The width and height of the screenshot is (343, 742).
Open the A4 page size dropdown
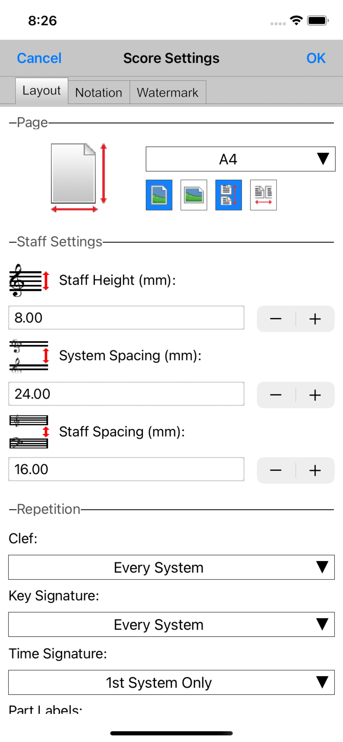(x=240, y=159)
